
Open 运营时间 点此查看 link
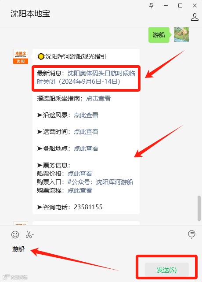86,132
